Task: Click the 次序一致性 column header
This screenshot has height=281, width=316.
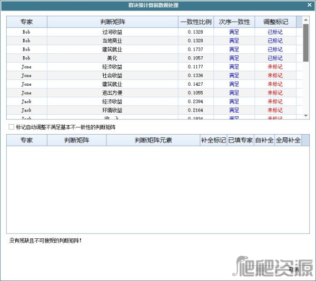Action: (234, 22)
